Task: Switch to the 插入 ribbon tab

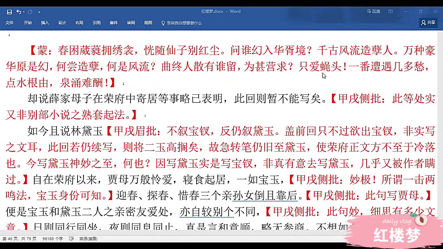Action: click(45, 23)
